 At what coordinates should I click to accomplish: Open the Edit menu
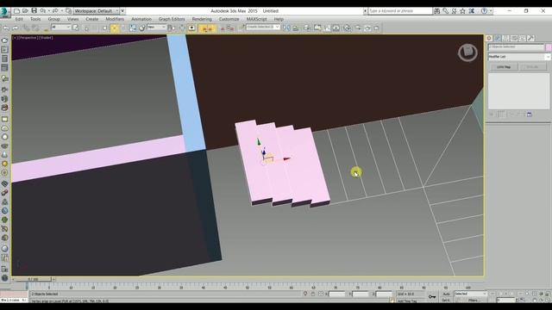19,19
